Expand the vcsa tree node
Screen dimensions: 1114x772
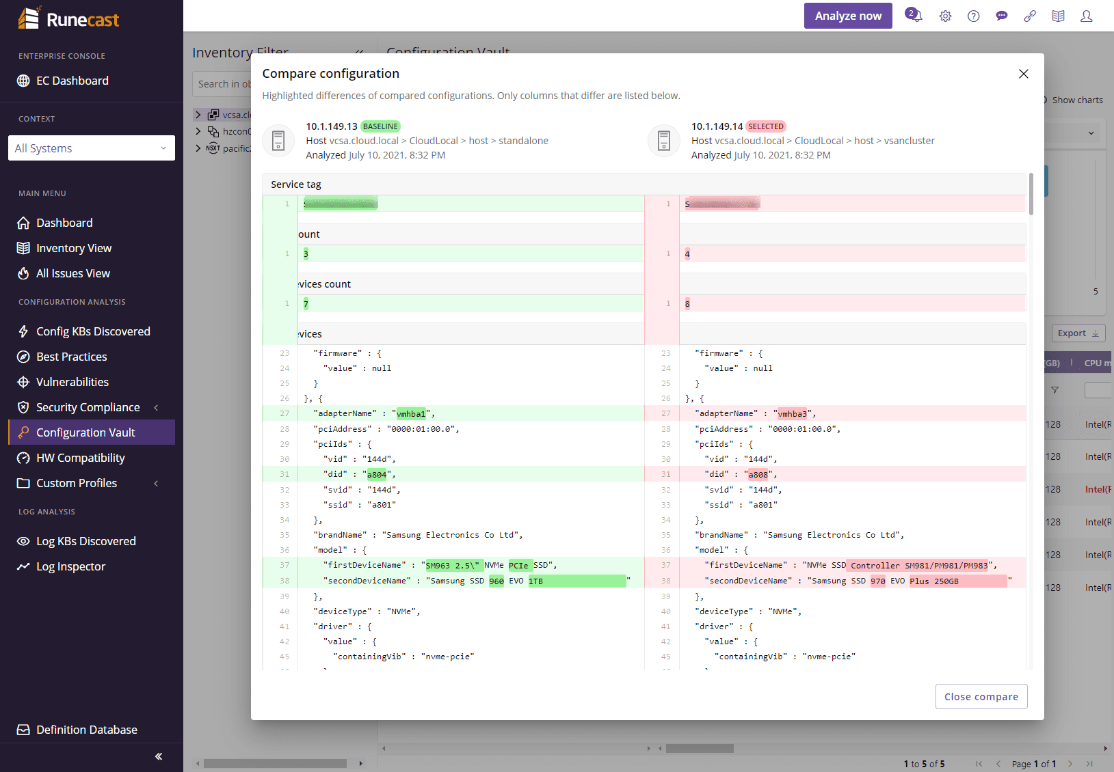coord(198,115)
